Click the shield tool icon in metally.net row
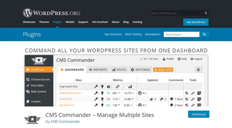232x128 pixels. coord(187,99)
